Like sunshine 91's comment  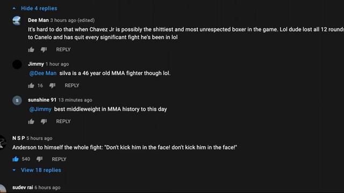[31, 122]
